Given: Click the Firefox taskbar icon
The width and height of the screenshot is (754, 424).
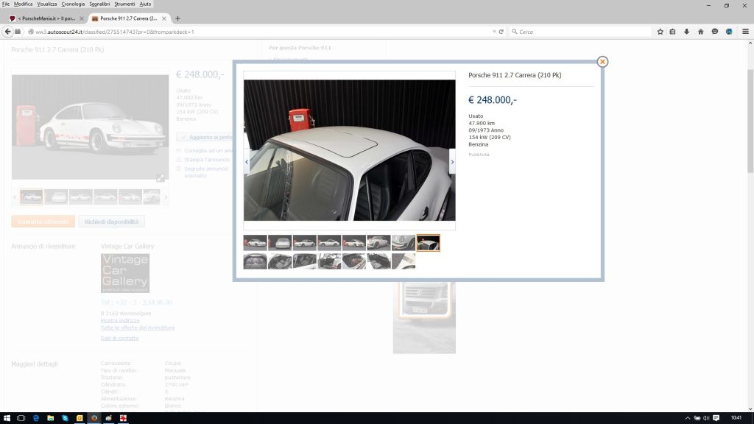Looking at the screenshot, I should (x=94, y=418).
